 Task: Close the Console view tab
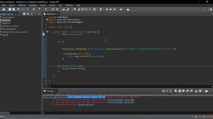point(56,91)
